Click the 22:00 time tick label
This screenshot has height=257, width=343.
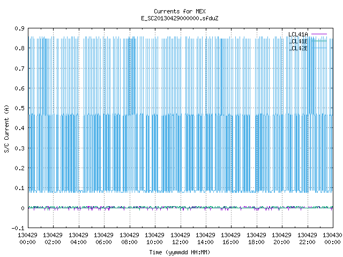[x=307, y=242]
